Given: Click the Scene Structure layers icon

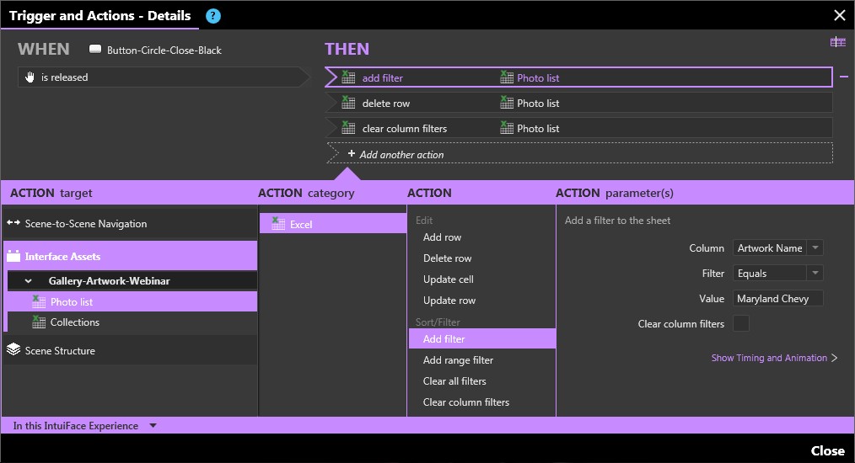Looking at the screenshot, I should (13, 349).
